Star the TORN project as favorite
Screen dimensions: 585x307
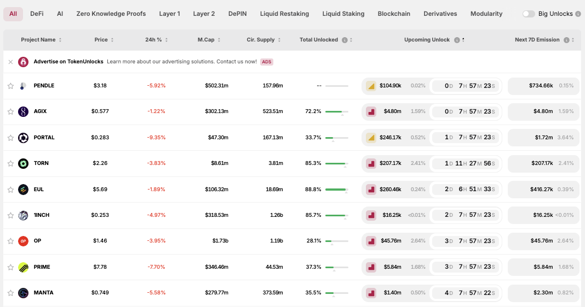(10, 163)
